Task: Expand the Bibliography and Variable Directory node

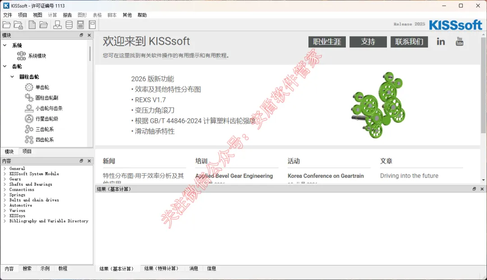Action: coord(5,221)
